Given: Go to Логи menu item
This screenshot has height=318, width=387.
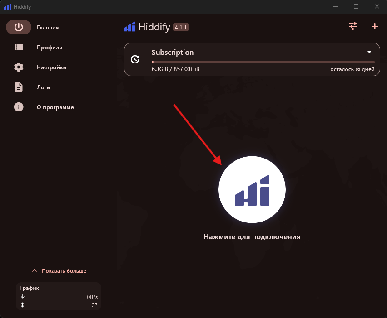Looking at the screenshot, I should [44, 87].
